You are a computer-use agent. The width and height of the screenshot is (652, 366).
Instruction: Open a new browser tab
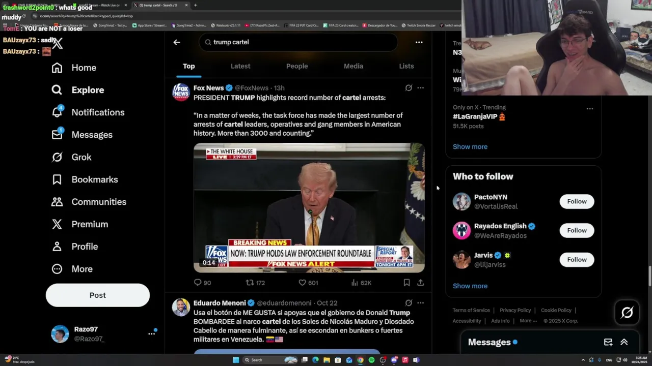(195, 5)
